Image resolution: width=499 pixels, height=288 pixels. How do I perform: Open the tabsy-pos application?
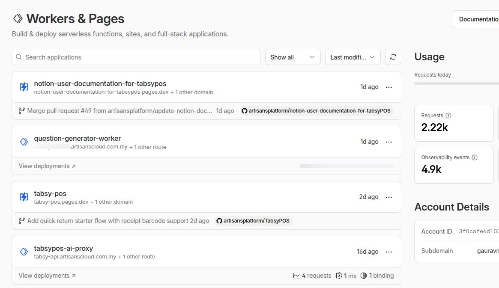coord(50,193)
